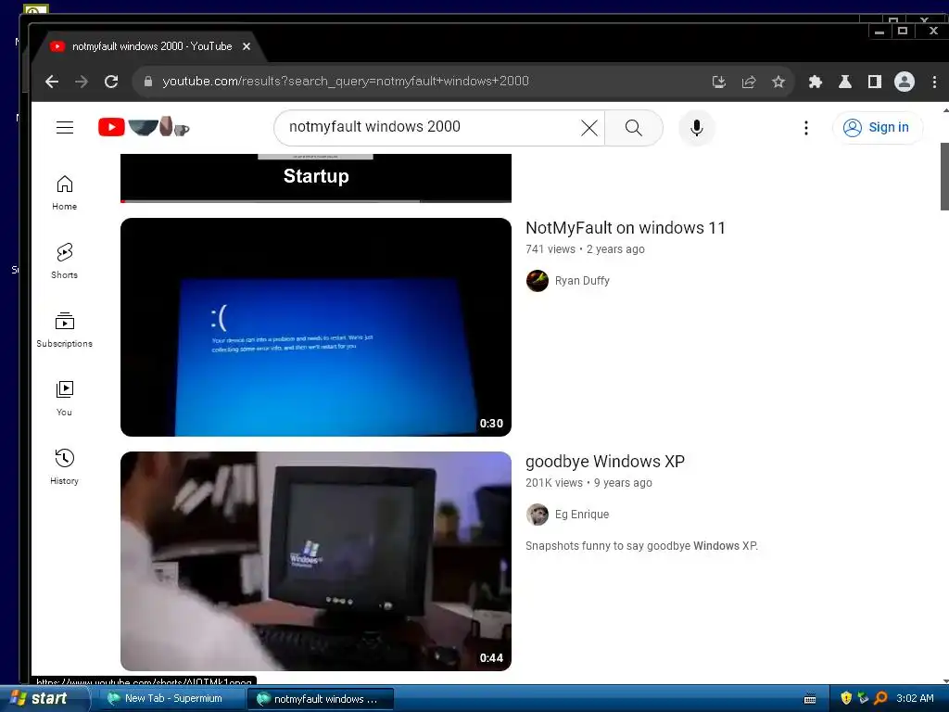The image size is (949, 712).
Task: Open the Eg Enrique channel name
Action: pos(582,514)
